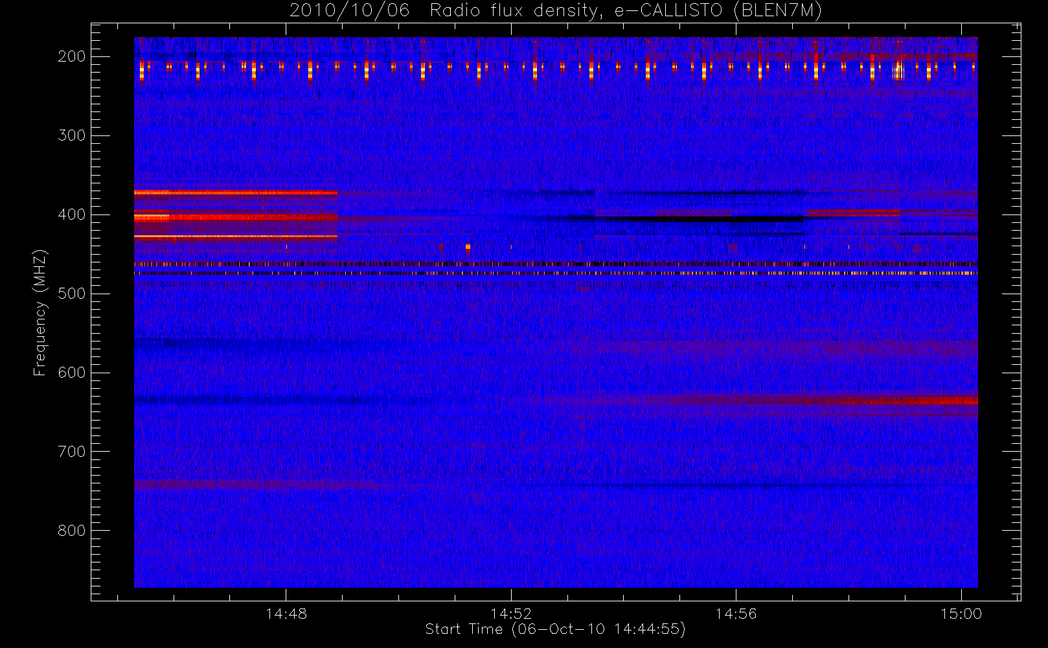
Task: Click the 200 frequency tick label
Action: [72, 56]
